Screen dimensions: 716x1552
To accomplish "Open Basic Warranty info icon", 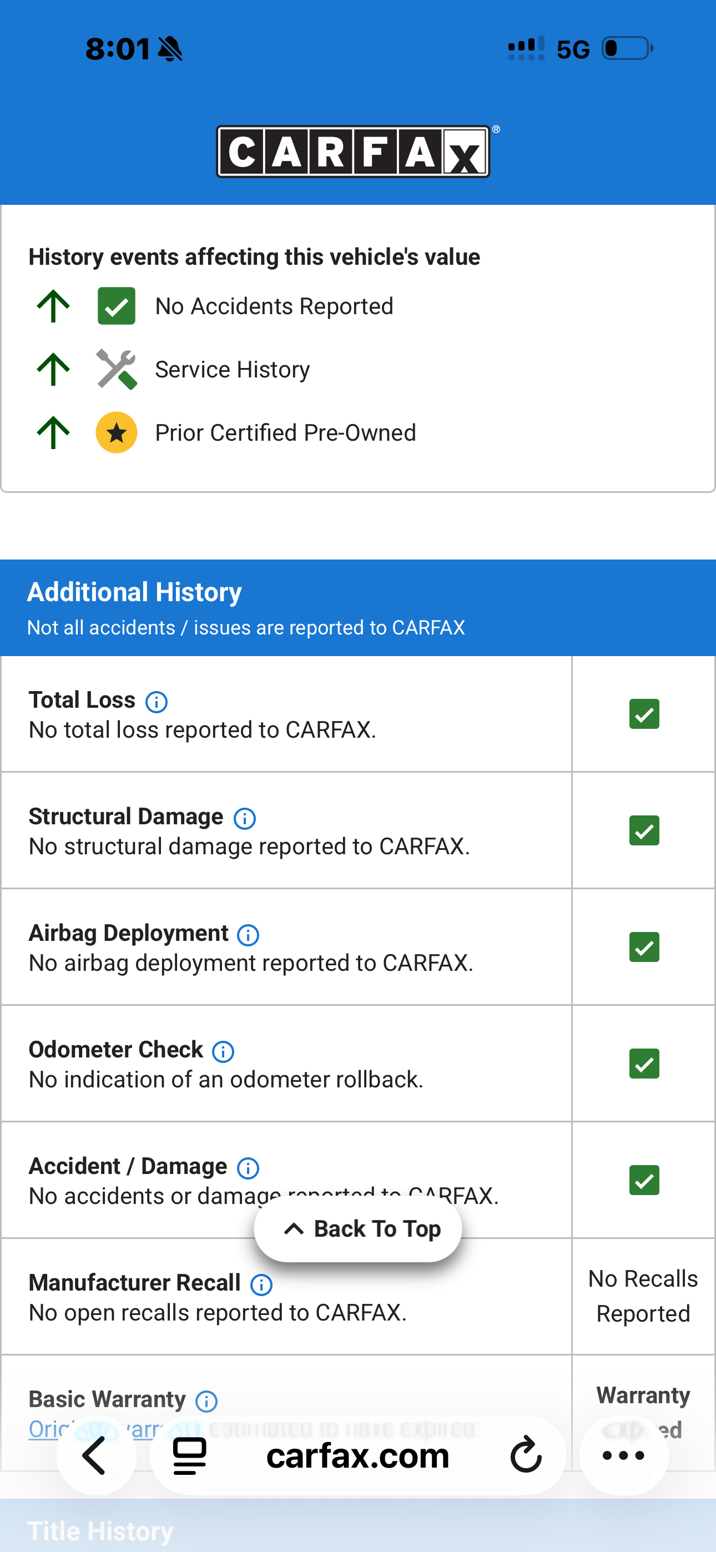I will 206,1401.
